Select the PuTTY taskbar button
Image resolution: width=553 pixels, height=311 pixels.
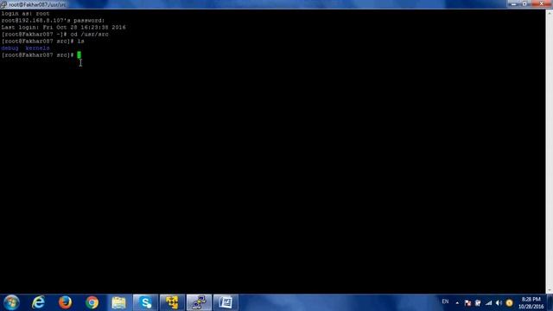199,302
